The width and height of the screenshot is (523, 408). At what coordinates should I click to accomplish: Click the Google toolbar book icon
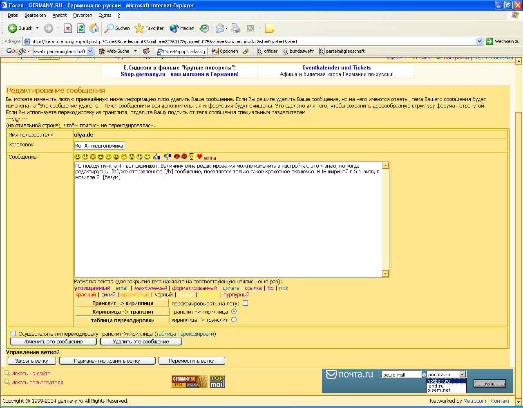(x=146, y=51)
